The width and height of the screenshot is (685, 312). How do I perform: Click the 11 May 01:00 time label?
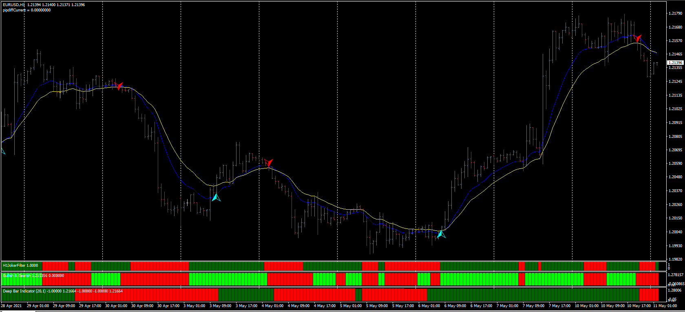tap(665, 306)
